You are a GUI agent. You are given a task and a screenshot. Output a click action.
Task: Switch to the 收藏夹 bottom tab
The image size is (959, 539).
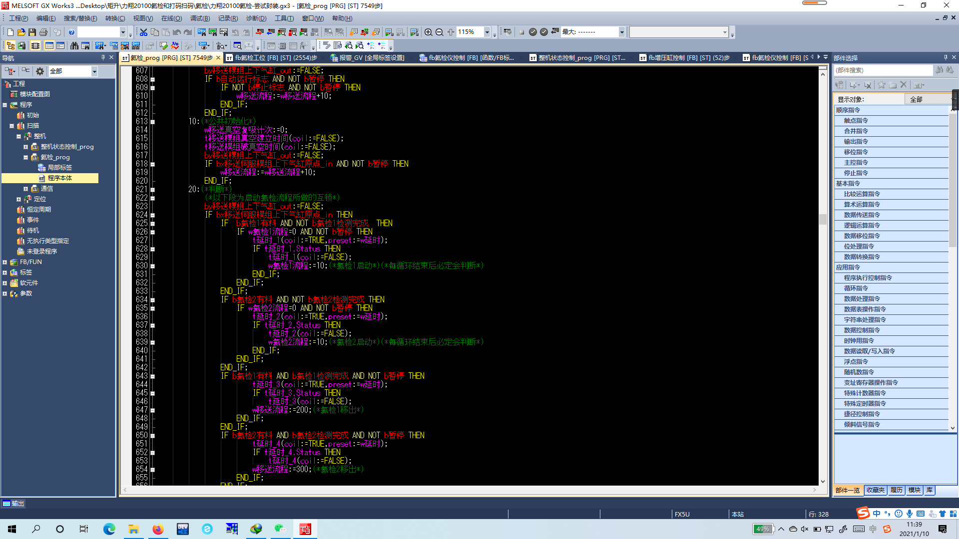875,490
